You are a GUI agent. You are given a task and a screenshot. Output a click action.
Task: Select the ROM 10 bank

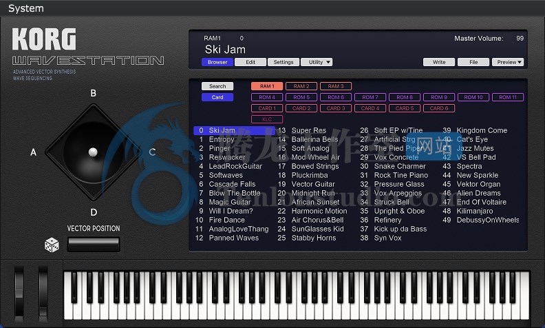473,97
